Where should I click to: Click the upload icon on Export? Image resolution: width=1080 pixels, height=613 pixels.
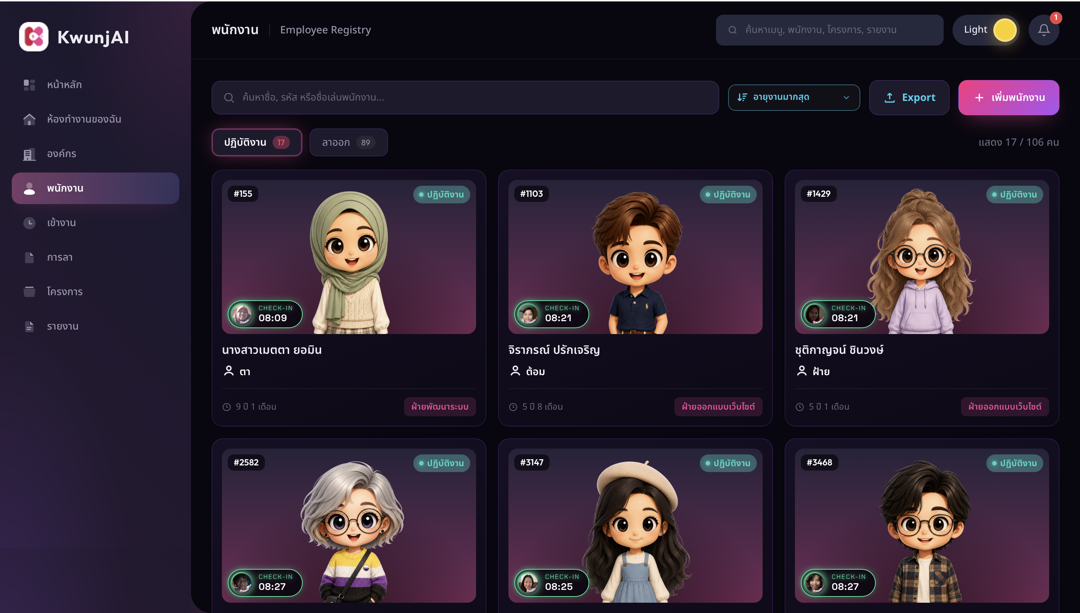point(889,97)
